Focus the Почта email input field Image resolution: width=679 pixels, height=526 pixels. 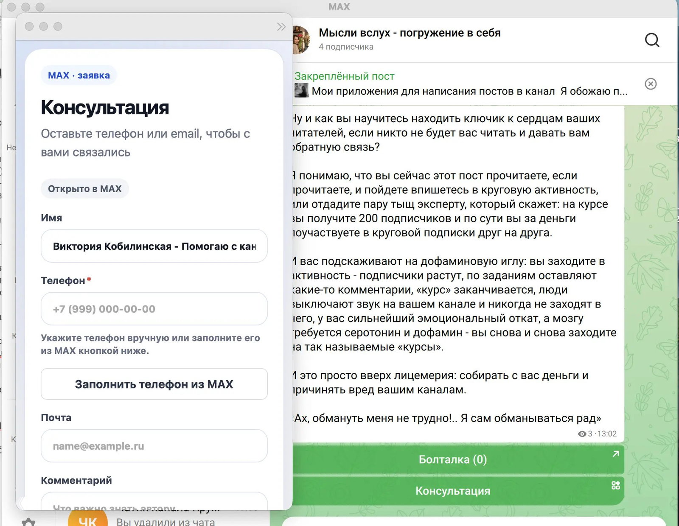154,446
